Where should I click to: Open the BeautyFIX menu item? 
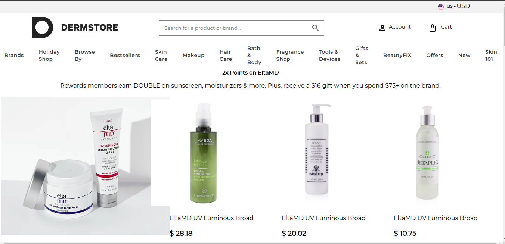pos(397,55)
